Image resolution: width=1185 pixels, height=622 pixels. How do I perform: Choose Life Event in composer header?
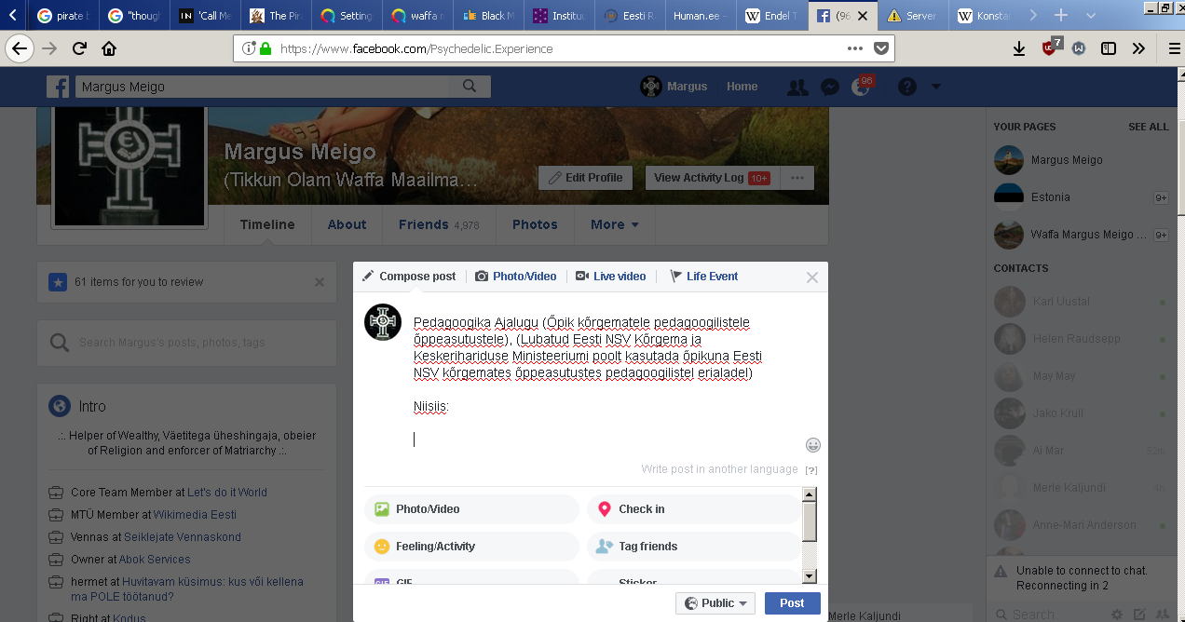703,277
